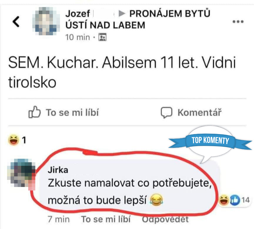Screen dimensions: 254x229
Task: Click the "To se mi líbí" post button
Action: pyautogui.click(x=63, y=112)
